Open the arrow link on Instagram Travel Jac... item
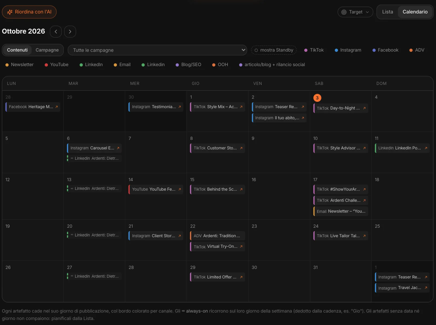436x325 pixels. coord(426,288)
